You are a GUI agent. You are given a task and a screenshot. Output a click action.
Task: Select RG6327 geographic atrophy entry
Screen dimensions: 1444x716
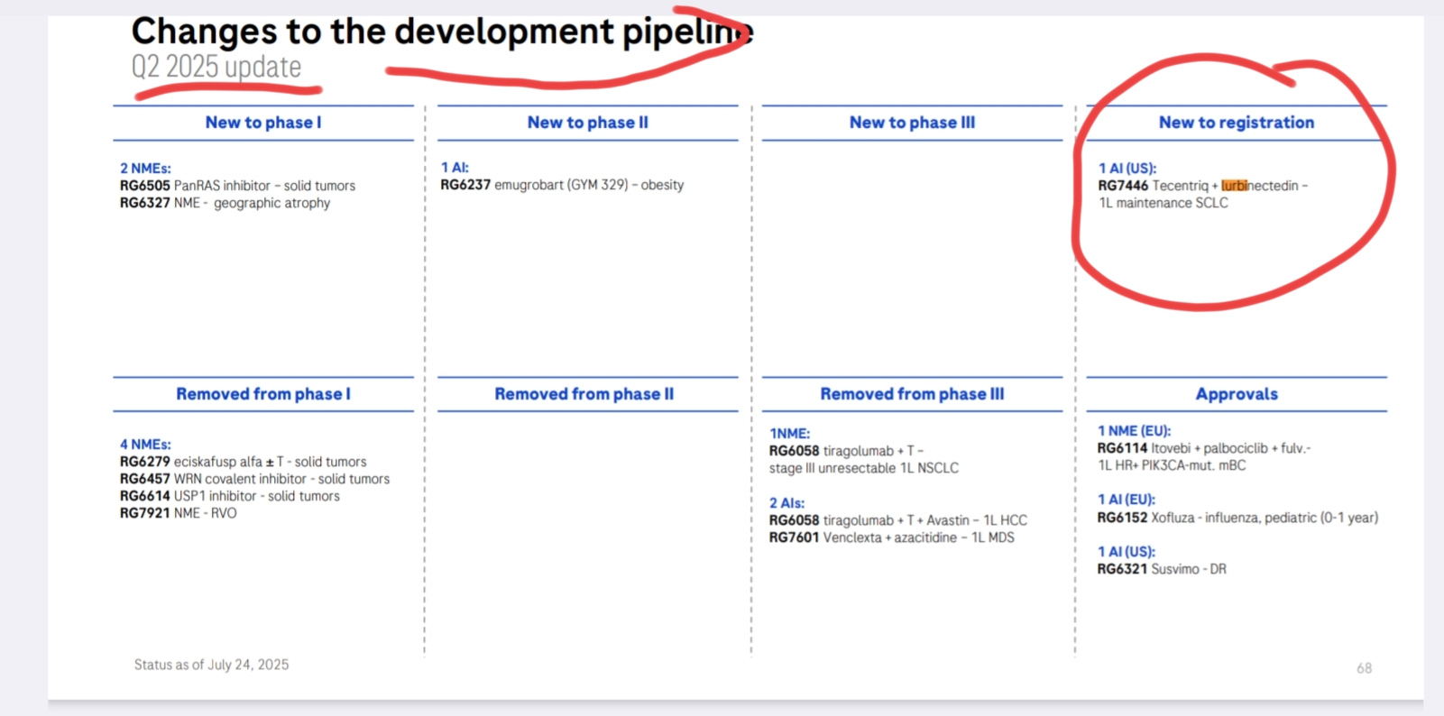(225, 203)
